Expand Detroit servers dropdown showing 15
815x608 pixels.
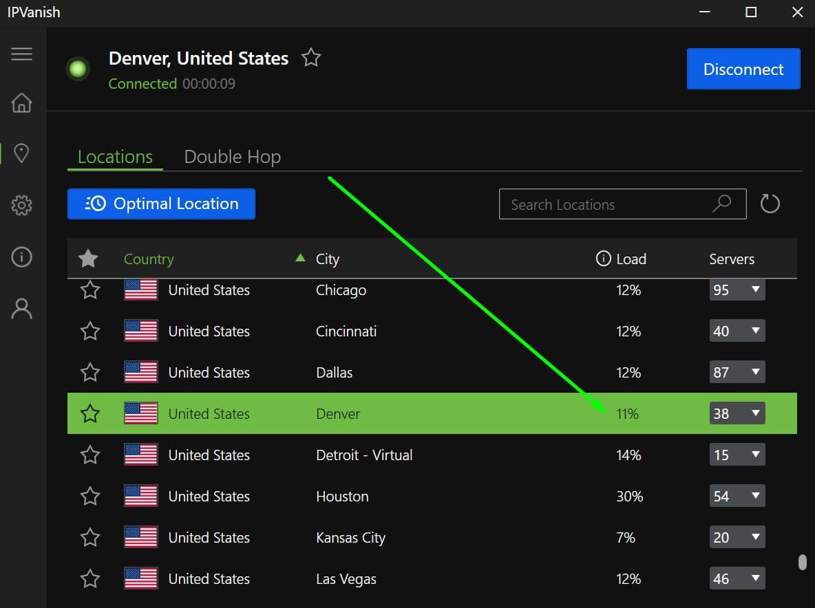(x=737, y=455)
